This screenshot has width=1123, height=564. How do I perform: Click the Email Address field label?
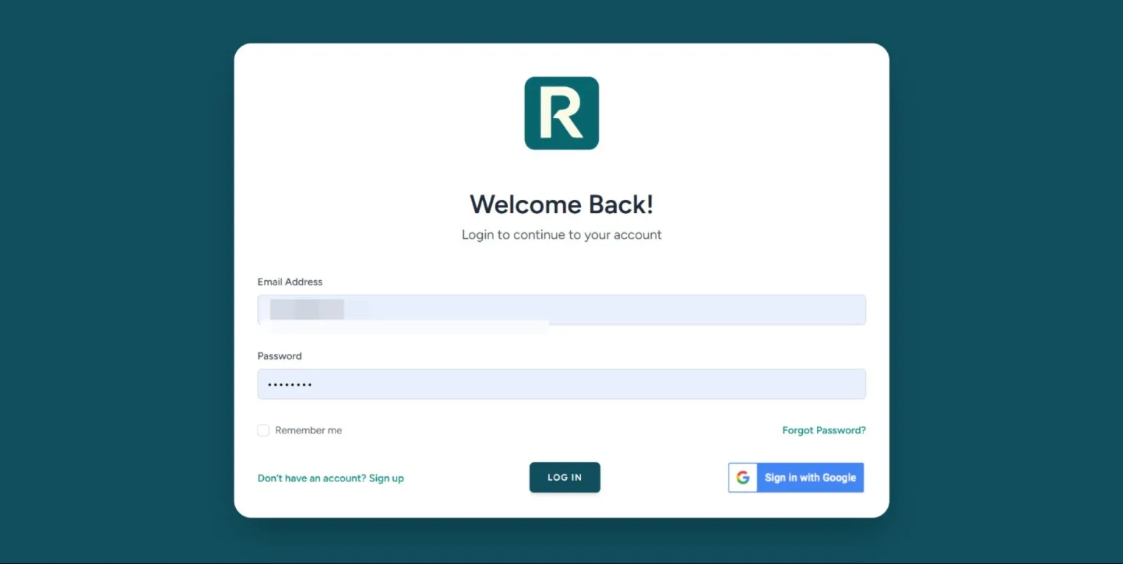(290, 282)
